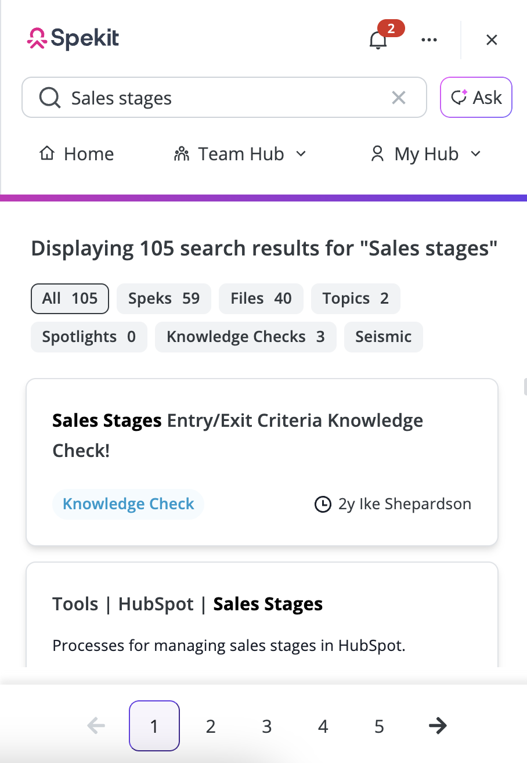Image resolution: width=527 pixels, height=763 pixels.
Task: Close the Spekit panel
Action: click(x=492, y=39)
